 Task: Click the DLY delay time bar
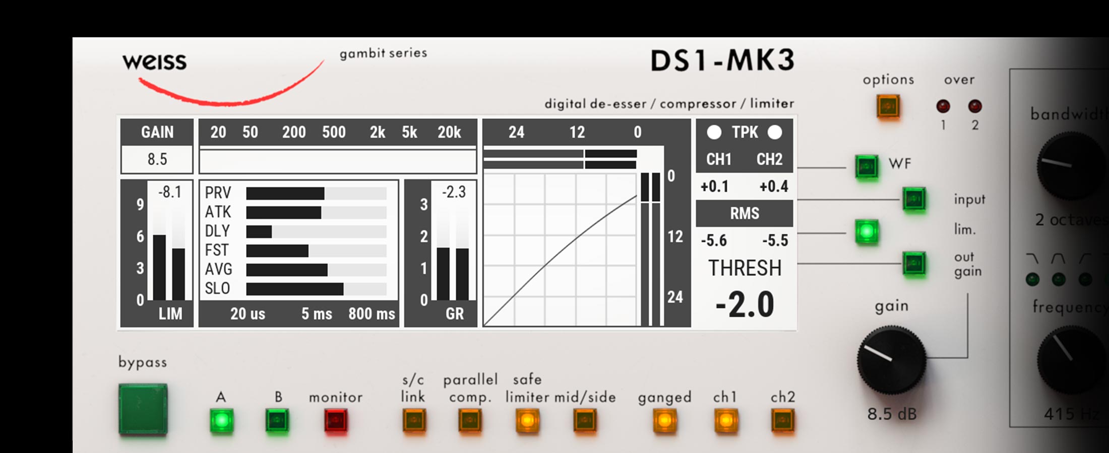[x=316, y=232]
